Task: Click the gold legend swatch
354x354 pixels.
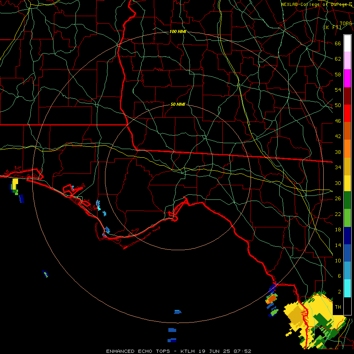Action: (x=347, y=166)
